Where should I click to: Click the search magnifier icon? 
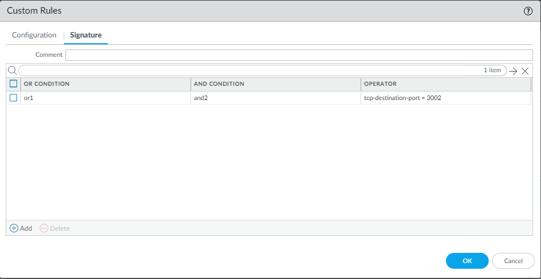[12, 70]
